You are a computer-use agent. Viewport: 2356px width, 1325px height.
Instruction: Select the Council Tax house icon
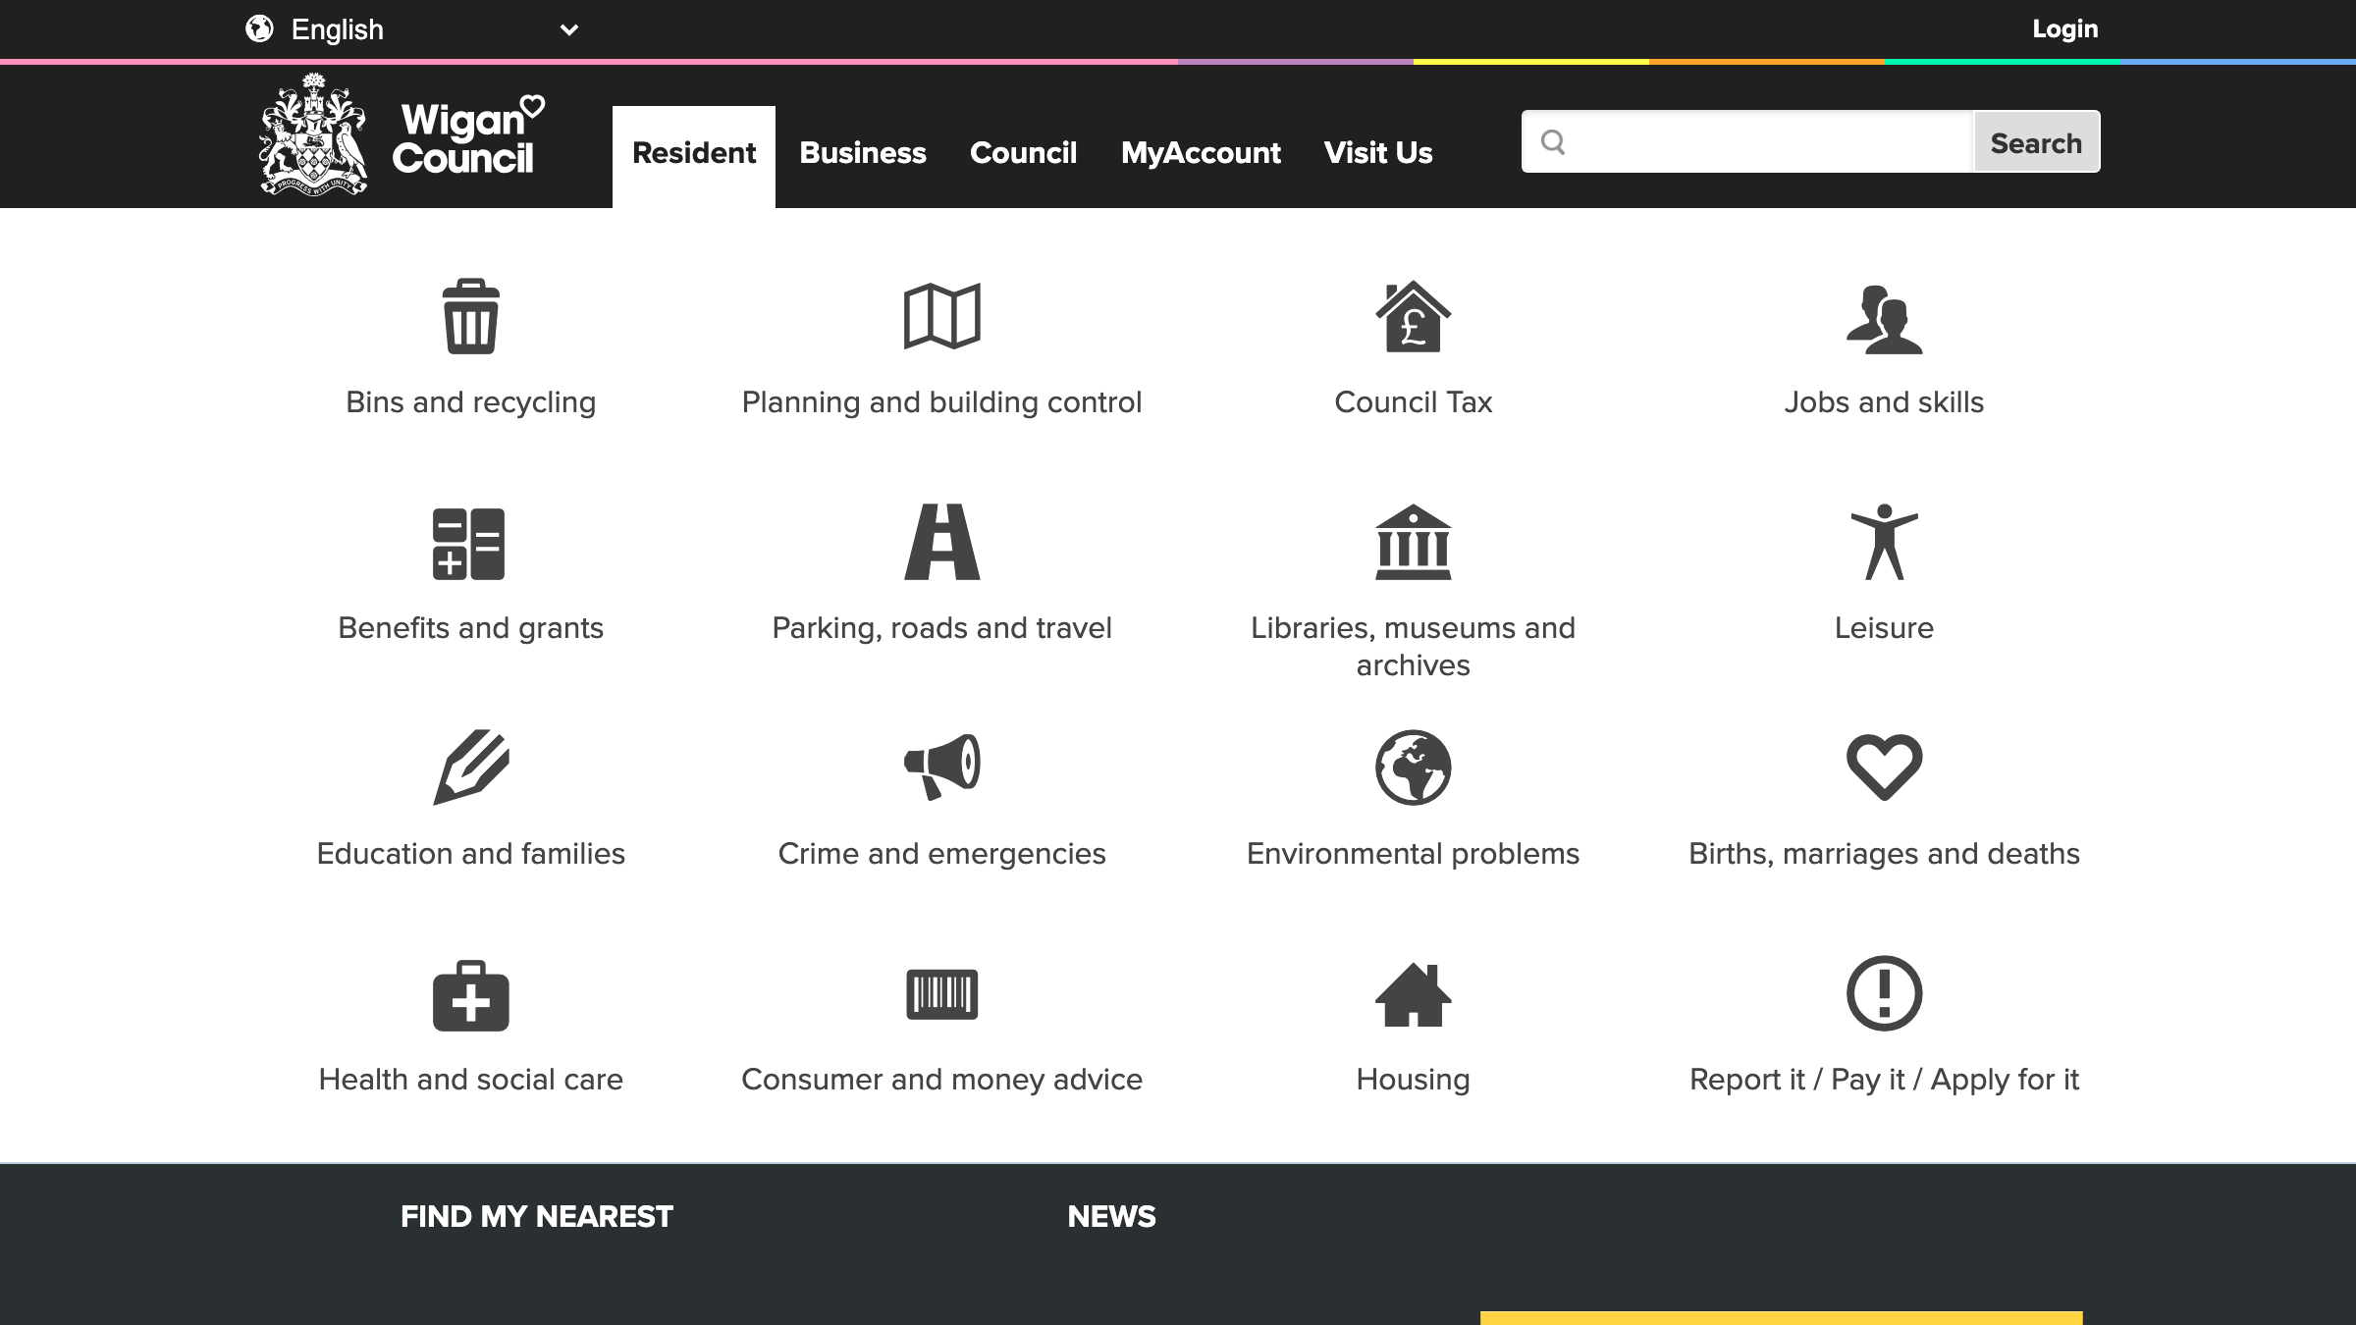coord(1413,316)
